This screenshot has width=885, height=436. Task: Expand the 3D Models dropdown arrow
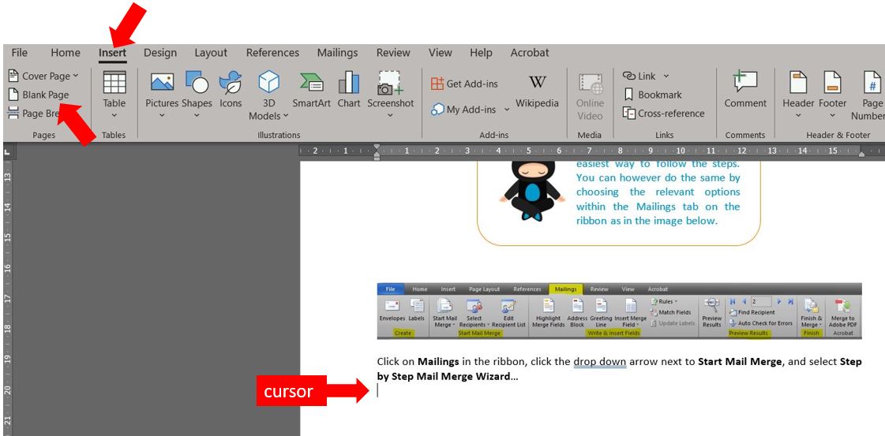[x=286, y=115]
